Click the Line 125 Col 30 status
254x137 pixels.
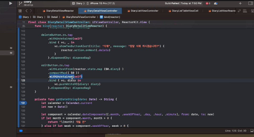point(236,131)
